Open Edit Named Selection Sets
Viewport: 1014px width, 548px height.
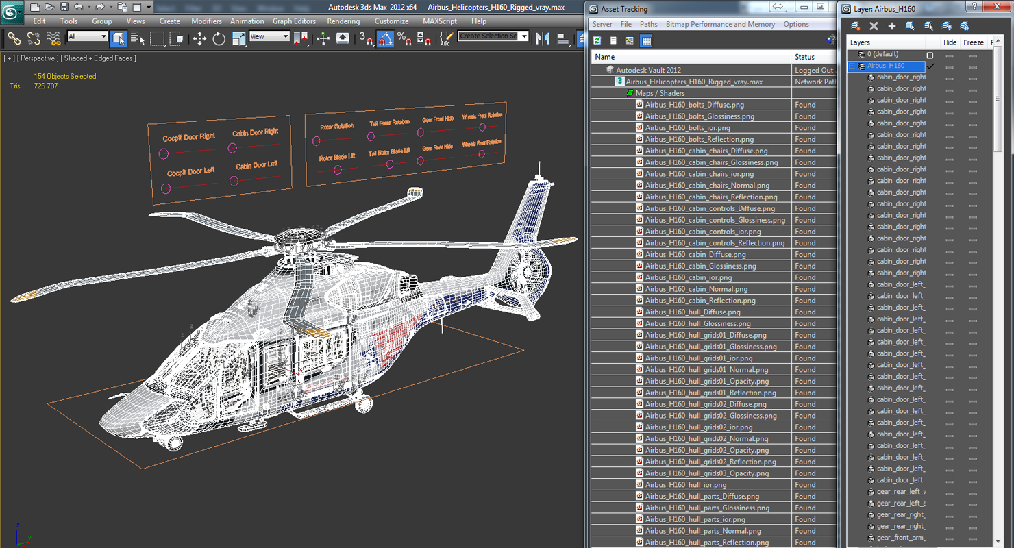point(446,38)
